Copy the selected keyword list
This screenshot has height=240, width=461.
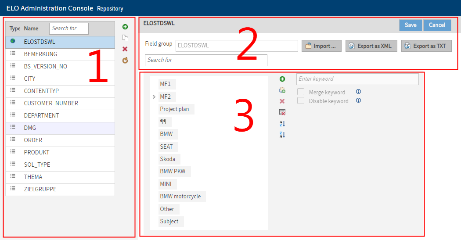125,38
